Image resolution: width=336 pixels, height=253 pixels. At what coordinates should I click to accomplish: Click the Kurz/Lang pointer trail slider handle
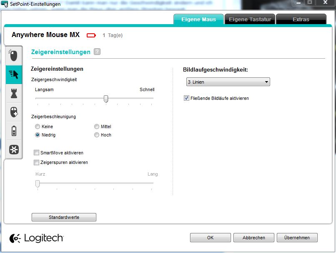[38, 184]
